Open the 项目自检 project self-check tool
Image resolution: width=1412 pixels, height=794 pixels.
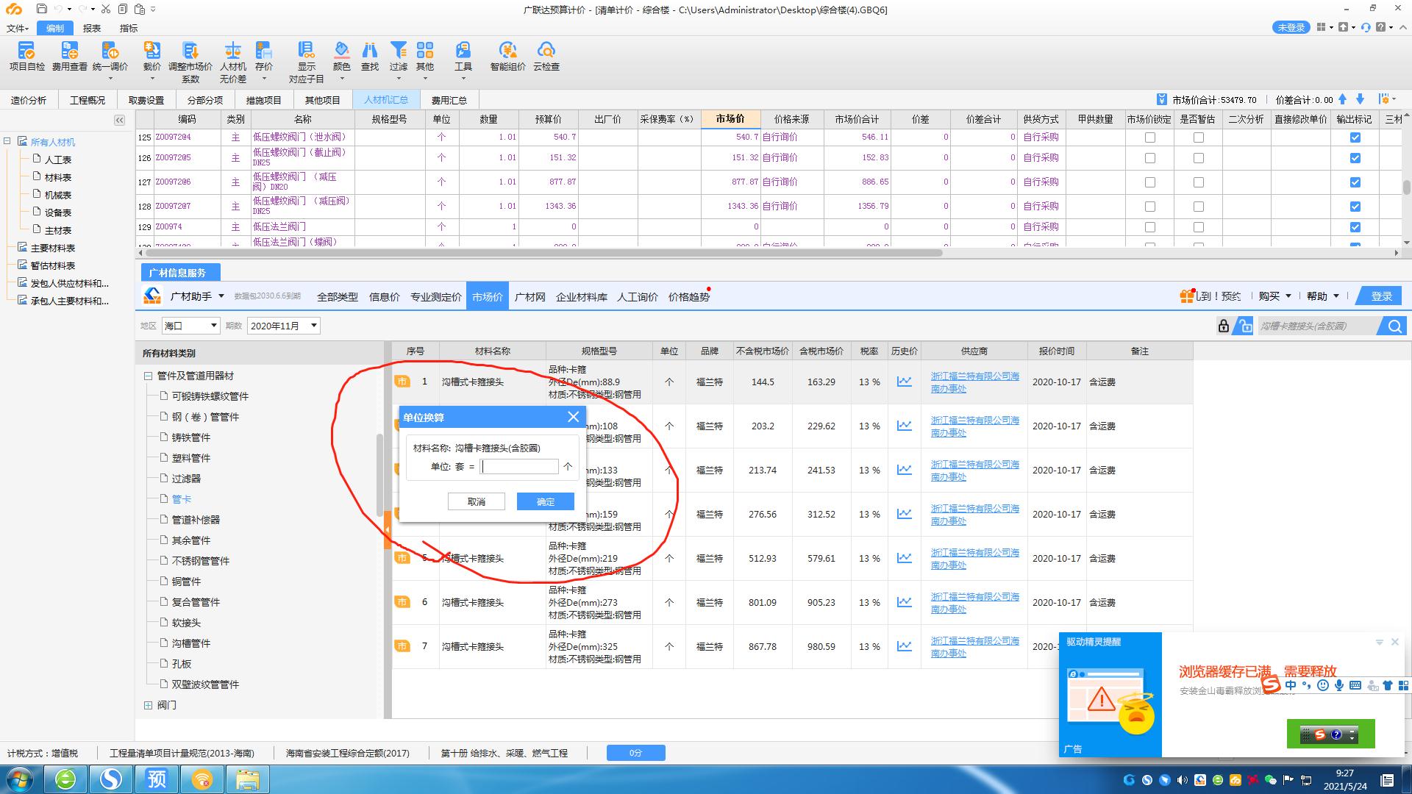(26, 57)
